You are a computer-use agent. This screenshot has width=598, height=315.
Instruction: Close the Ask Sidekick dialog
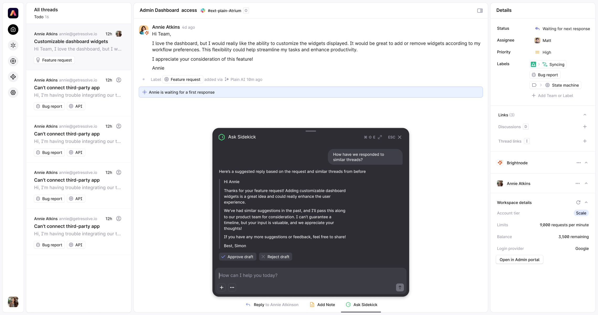(x=400, y=137)
